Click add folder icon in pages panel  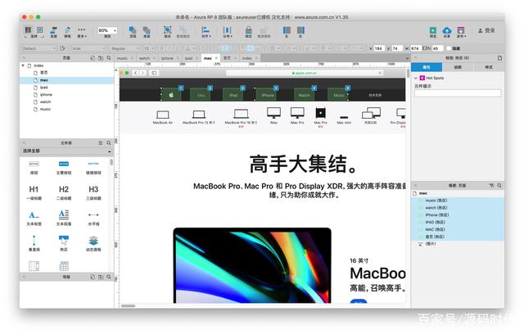[x=101, y=58]
